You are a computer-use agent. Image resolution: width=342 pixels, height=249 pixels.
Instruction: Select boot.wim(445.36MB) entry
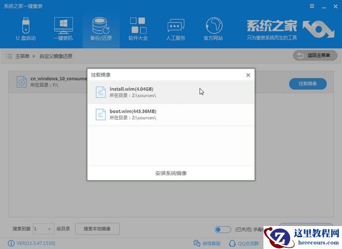tap(171, 114)
